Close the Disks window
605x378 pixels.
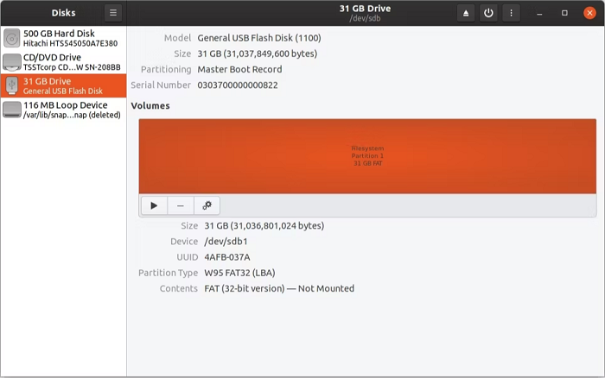589,13
